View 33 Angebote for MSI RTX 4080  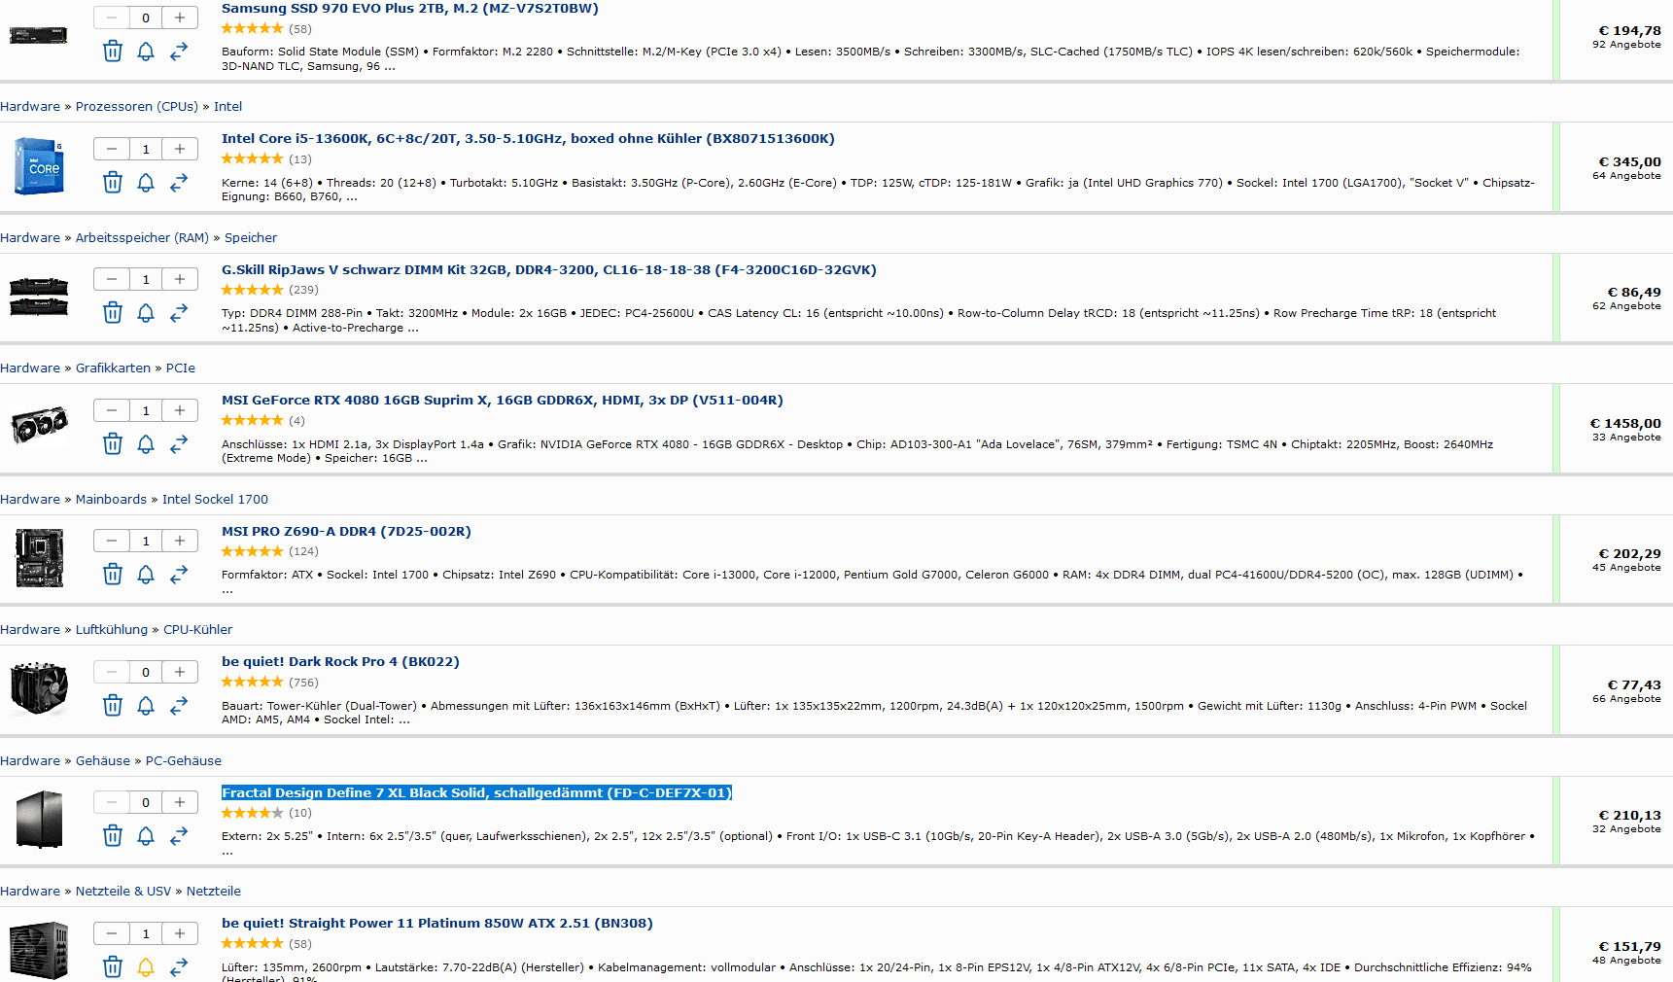(1626, 438)
